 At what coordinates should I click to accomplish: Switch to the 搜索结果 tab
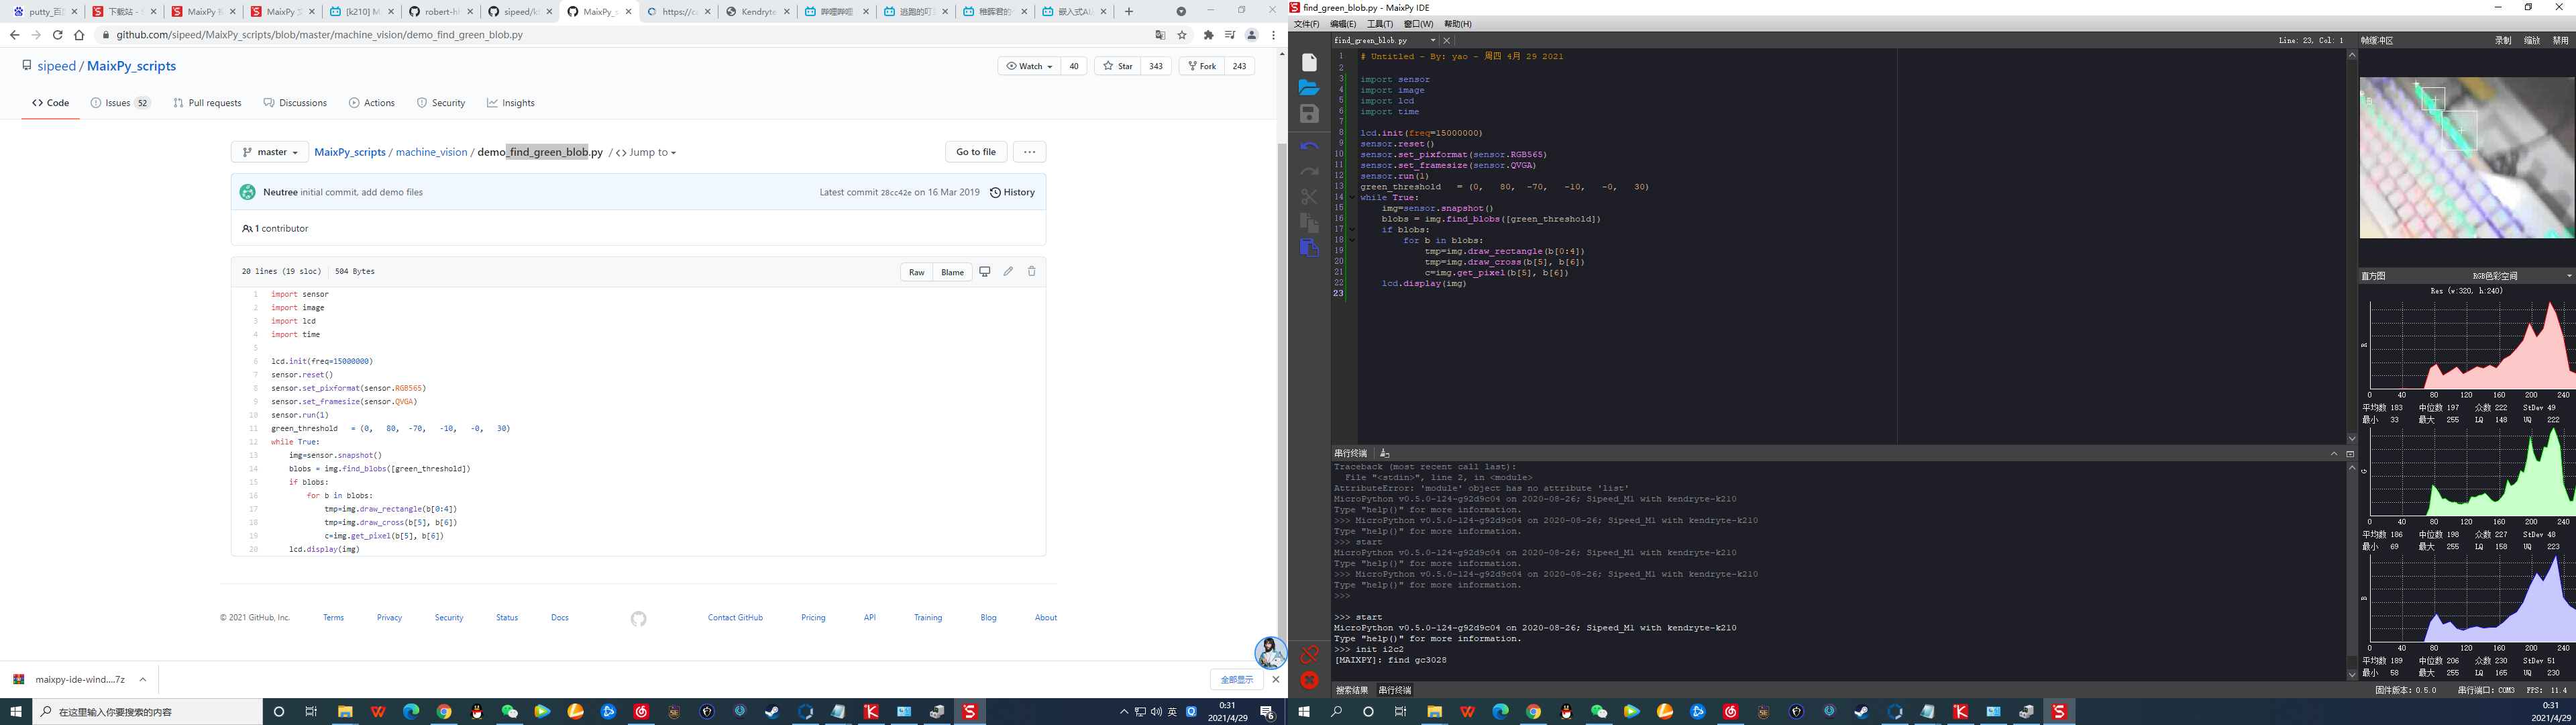coord(1352,690)
